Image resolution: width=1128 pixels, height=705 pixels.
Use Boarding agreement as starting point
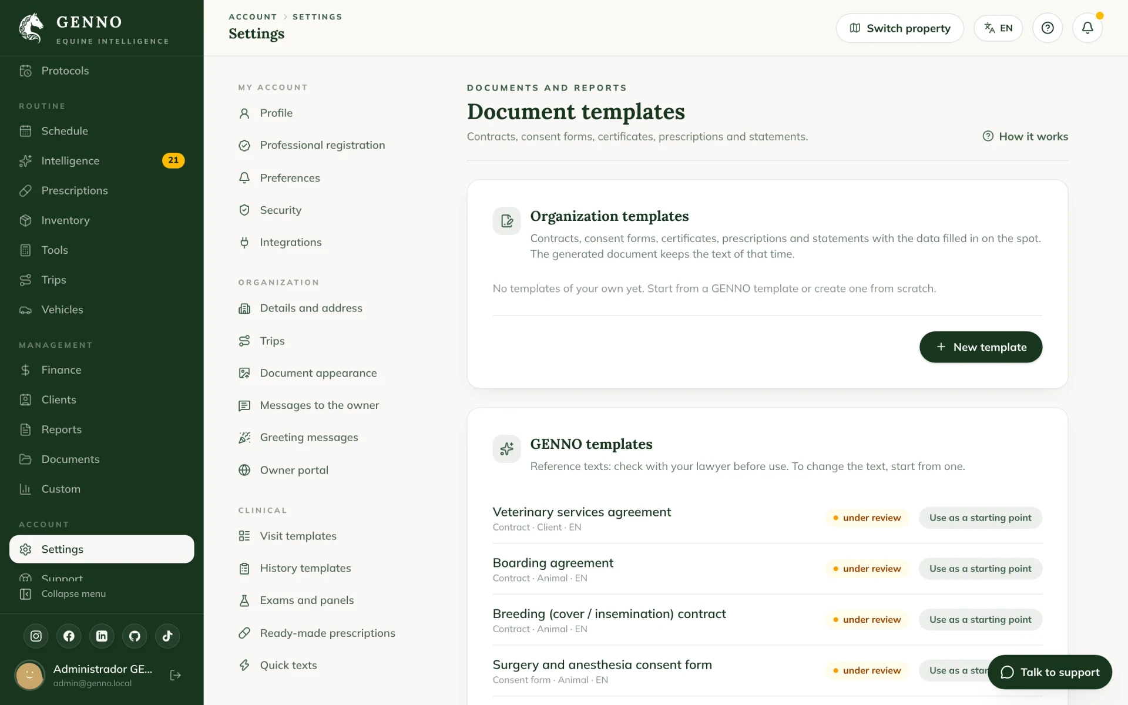(980, 569)
